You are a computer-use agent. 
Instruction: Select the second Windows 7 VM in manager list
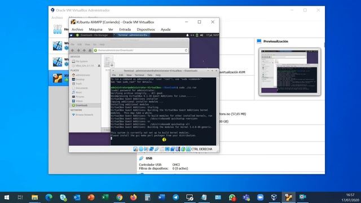pos(59,62)
